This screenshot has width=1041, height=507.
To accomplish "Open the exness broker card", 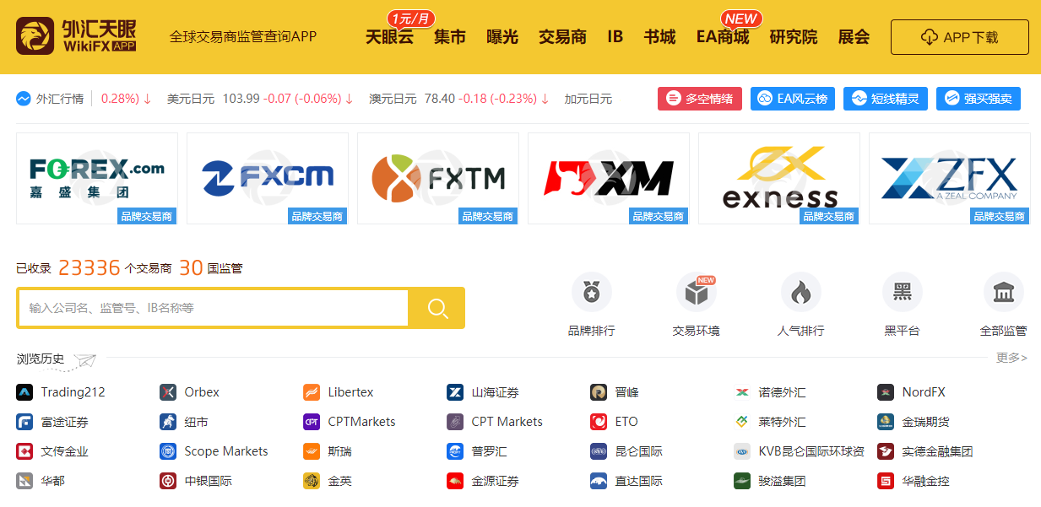I will (779, 179).
